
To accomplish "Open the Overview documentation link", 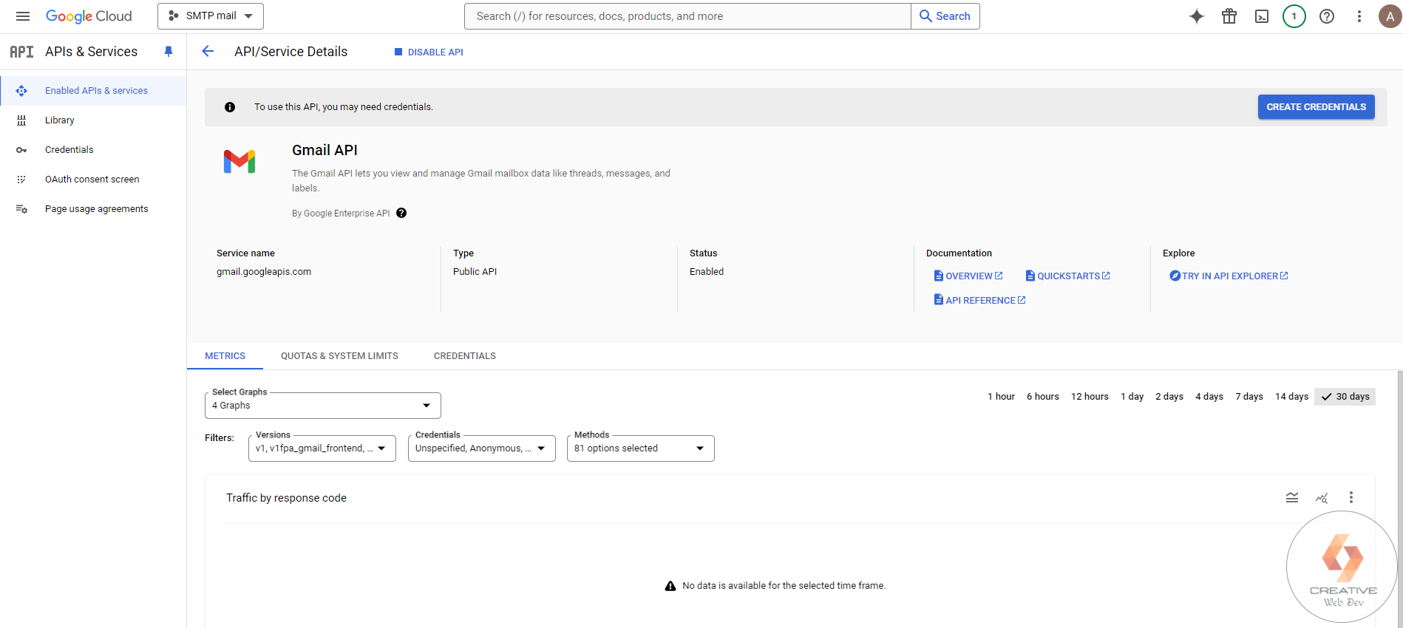I will (968, 276).
